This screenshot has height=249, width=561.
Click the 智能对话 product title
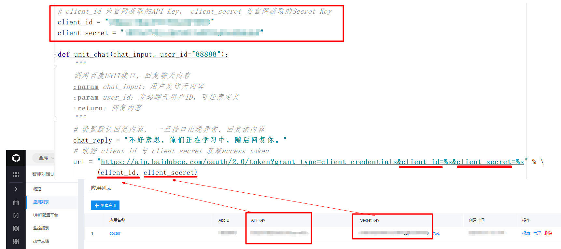tap(43, 174)
